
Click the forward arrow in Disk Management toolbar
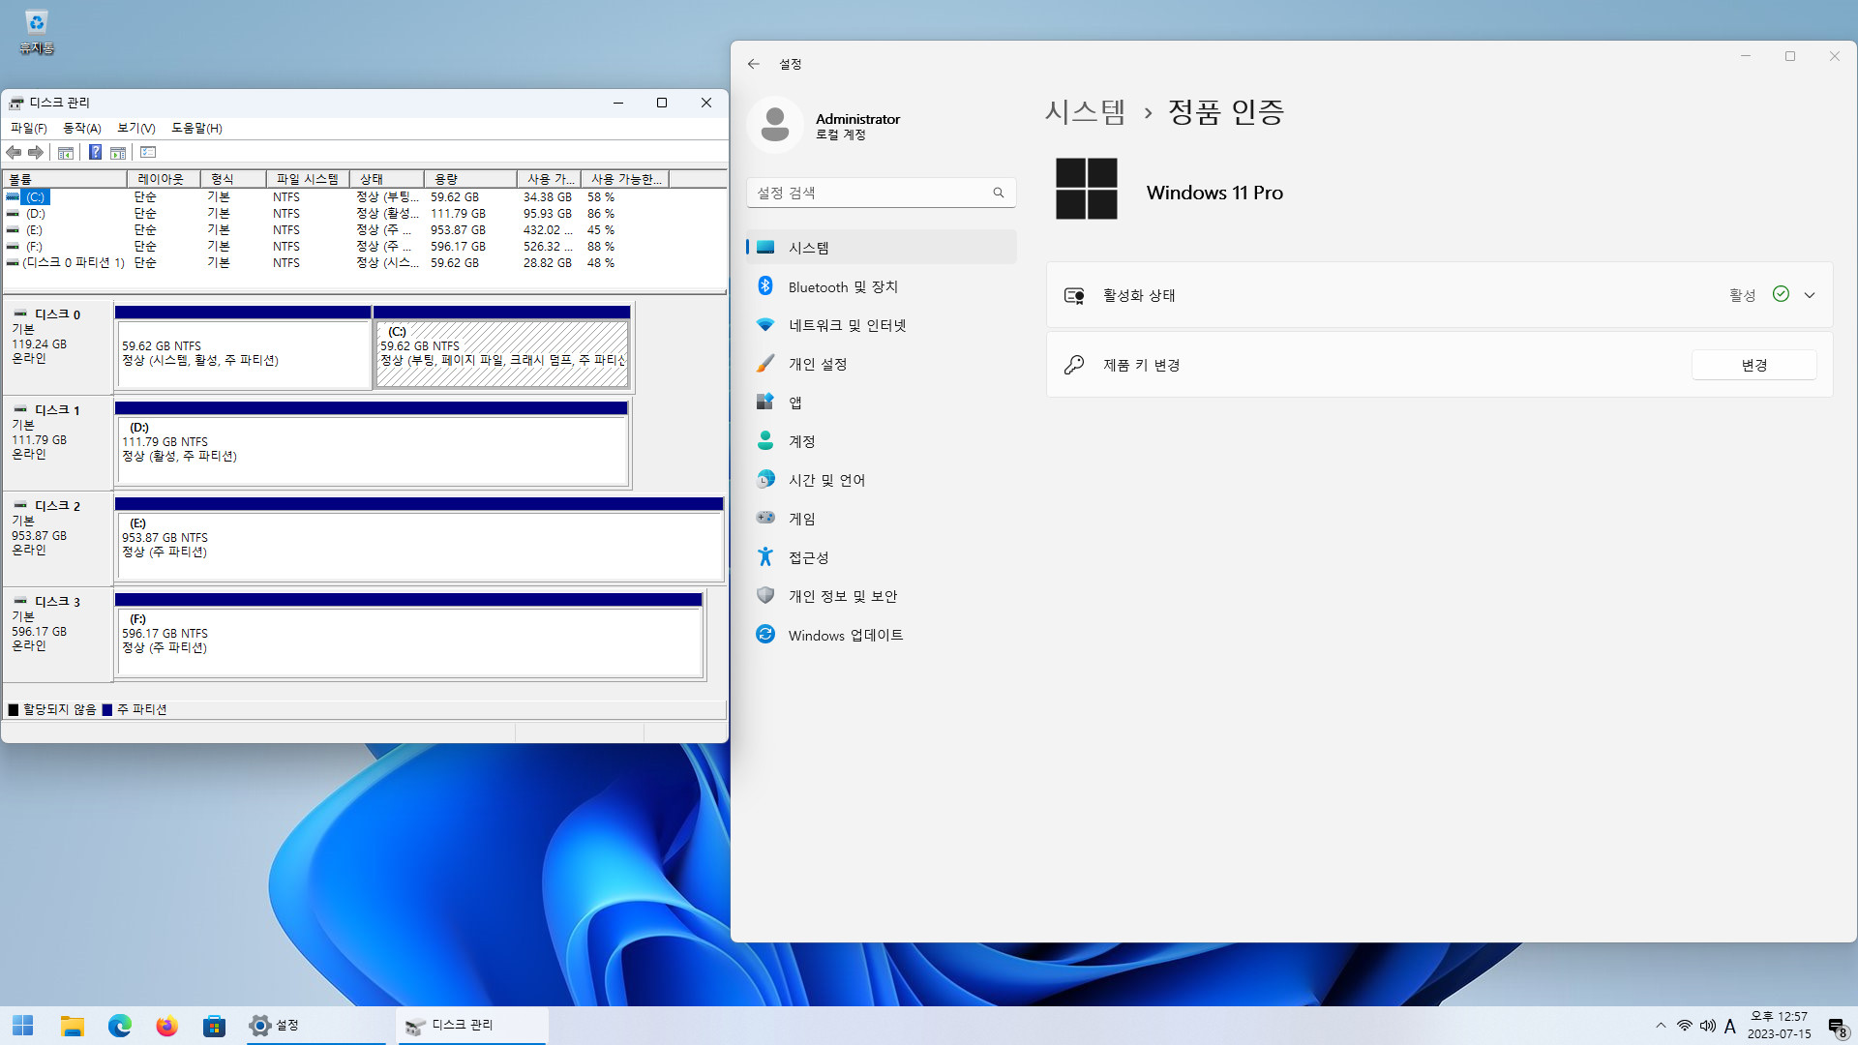[36, 153]
